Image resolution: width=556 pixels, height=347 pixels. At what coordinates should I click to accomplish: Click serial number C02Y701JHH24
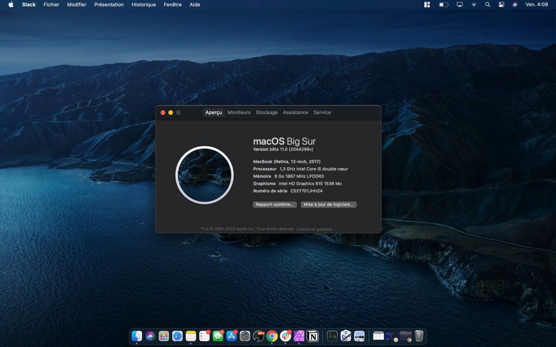coord(306,191)
